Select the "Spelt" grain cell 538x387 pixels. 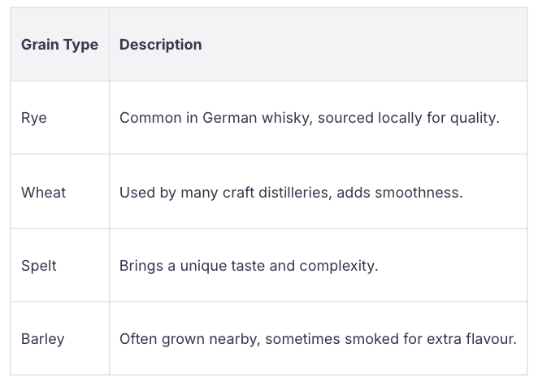click(39, 266)
